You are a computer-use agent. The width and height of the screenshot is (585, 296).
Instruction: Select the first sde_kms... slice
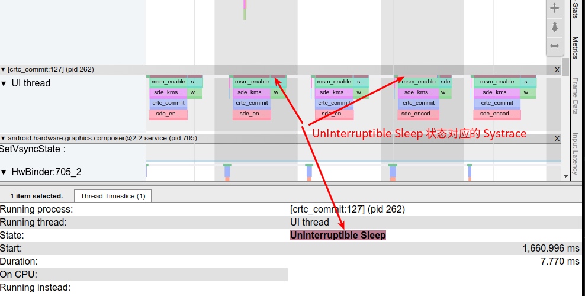pos(168,92)
